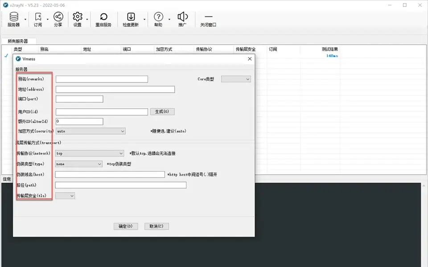
Task: Open the 传输层安全(tls) dropdown
Action: (65, 196)
